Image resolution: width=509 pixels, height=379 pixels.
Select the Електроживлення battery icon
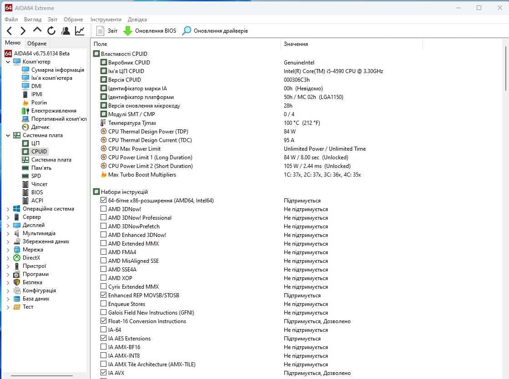25,110
